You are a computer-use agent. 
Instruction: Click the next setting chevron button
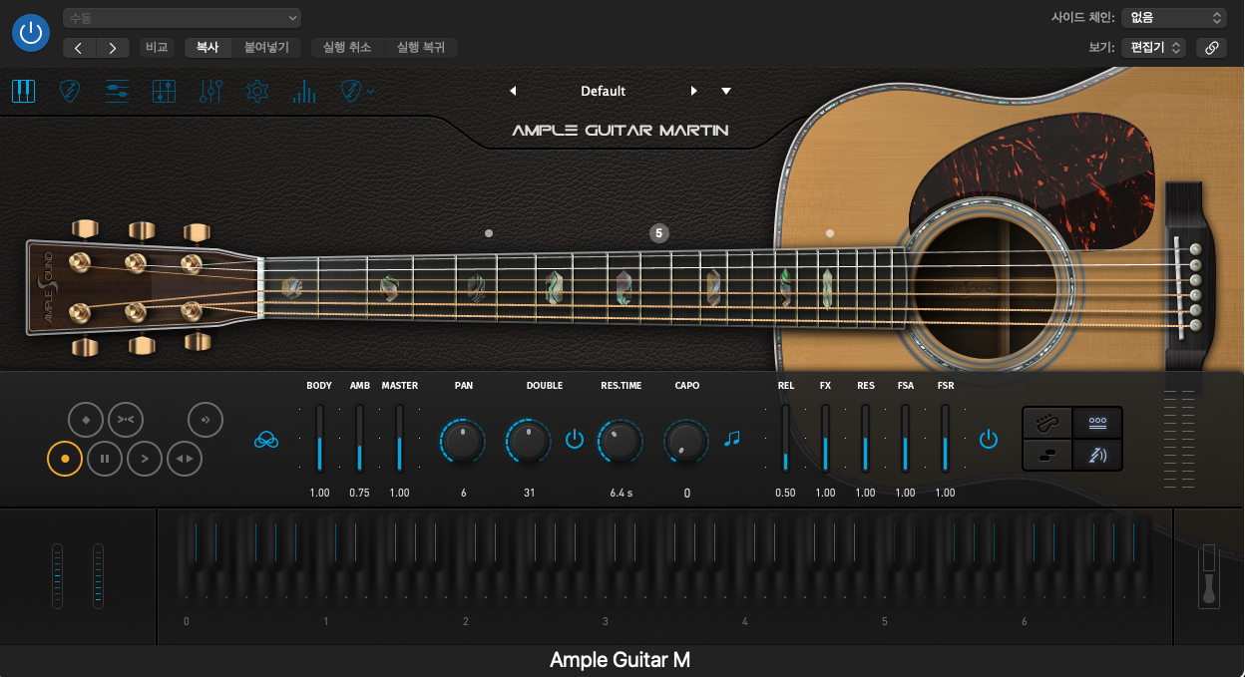click(x=113, y=48)
